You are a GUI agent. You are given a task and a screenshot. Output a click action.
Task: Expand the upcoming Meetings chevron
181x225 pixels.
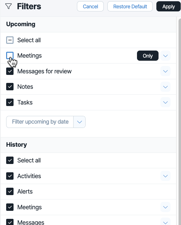click(x=165, y=56)
